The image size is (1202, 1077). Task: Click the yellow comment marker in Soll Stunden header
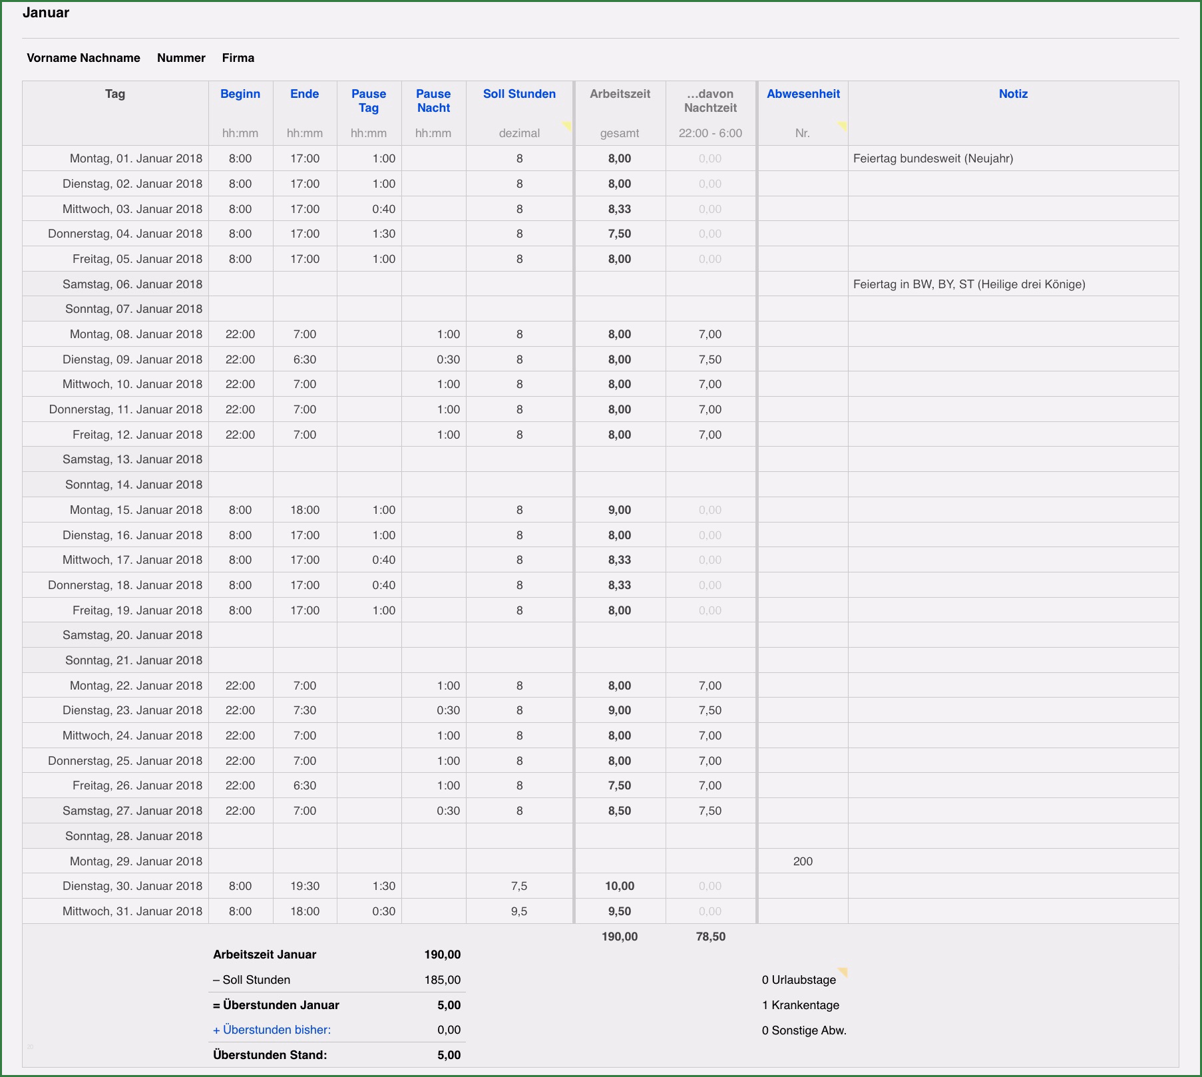(x=567, y=125)
